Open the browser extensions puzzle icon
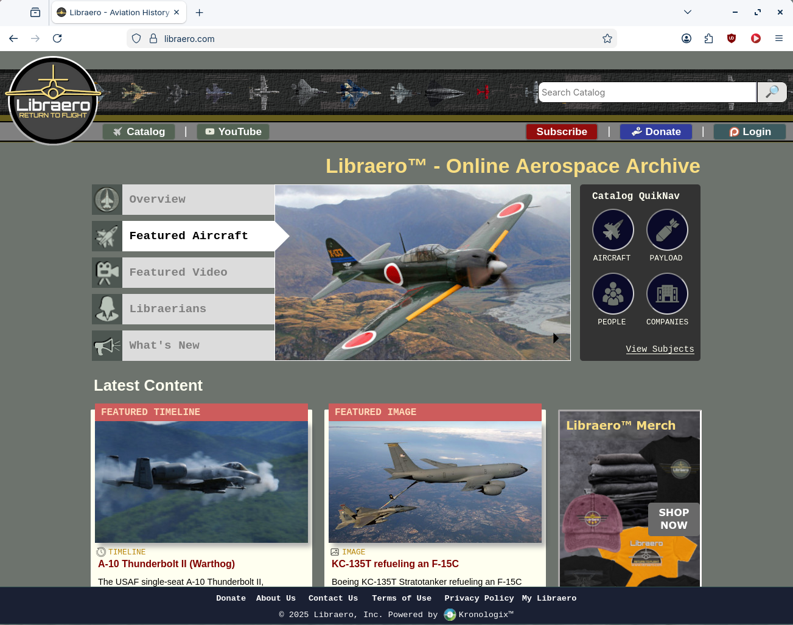 pyautogui.click(x=708, y=38)
